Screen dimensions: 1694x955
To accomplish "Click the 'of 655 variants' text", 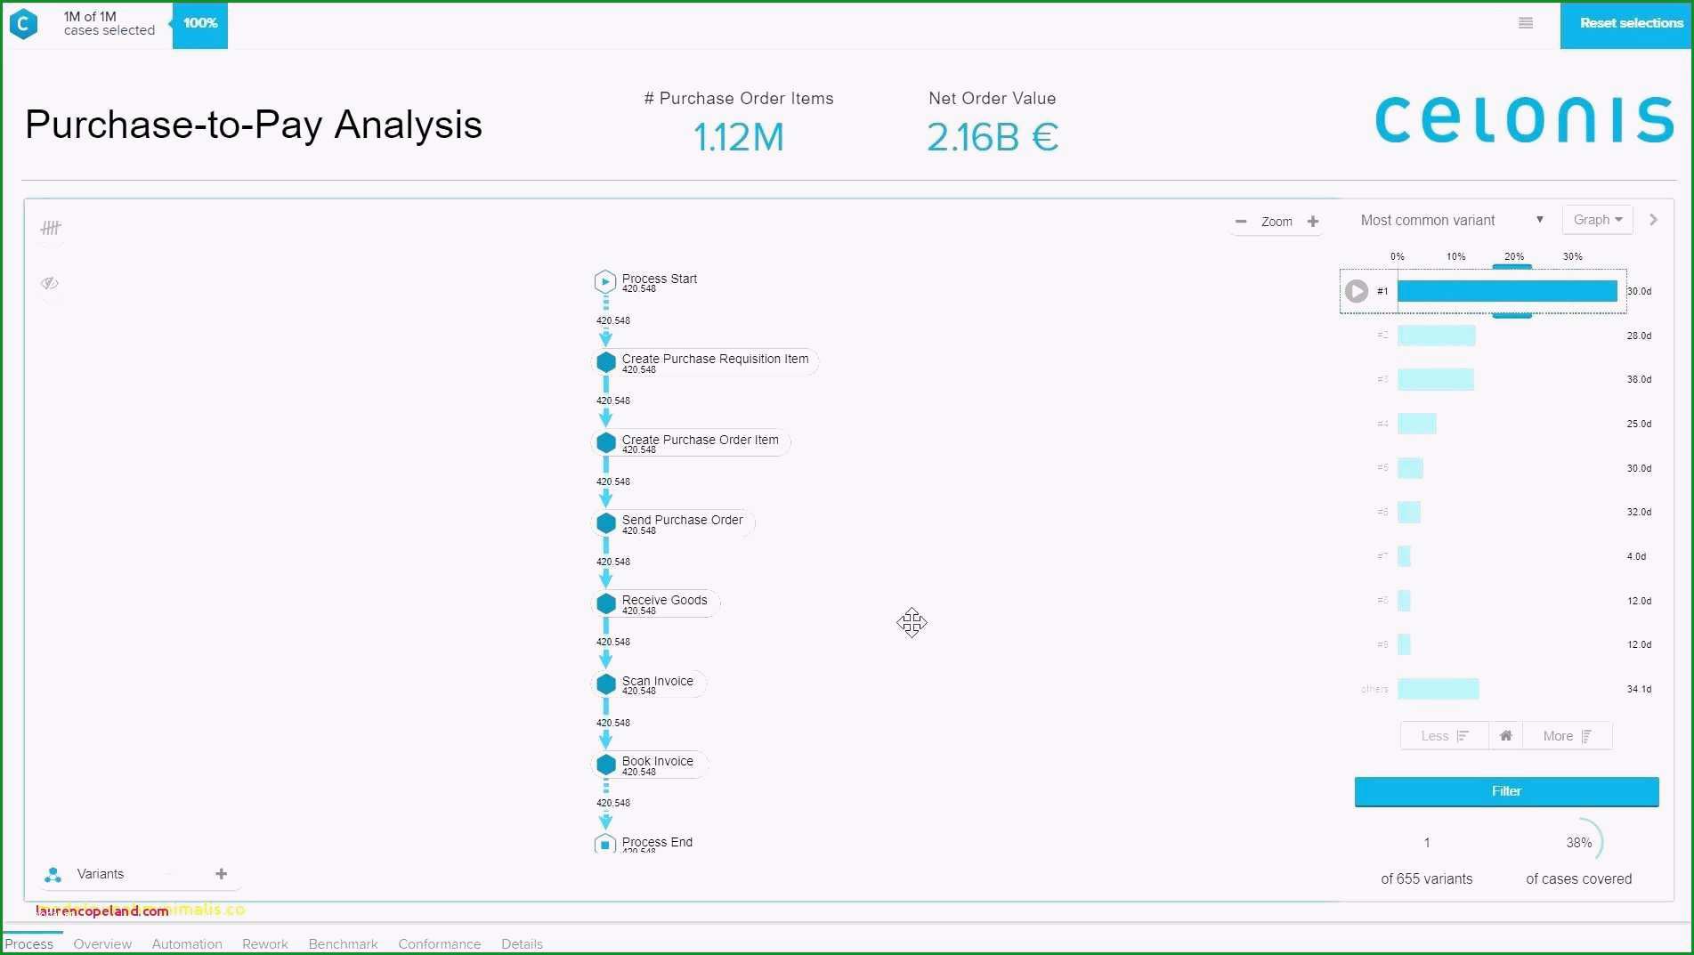I will [x=1427, y=879].
